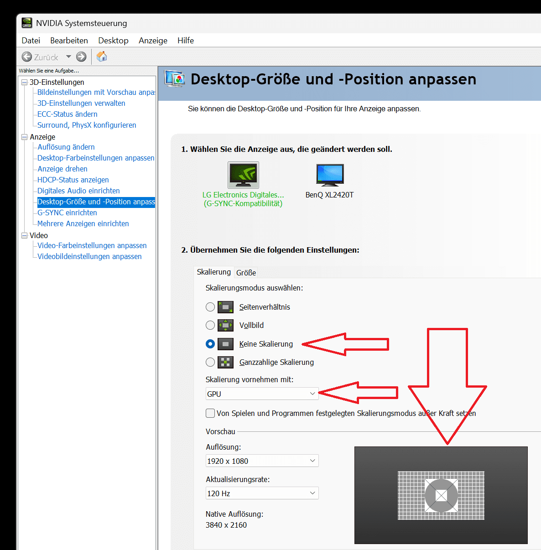Click the Ganzzahlige Skalierung mode icon
The width and height of the screenshot is (541, 550).
(x=225, y=362)
